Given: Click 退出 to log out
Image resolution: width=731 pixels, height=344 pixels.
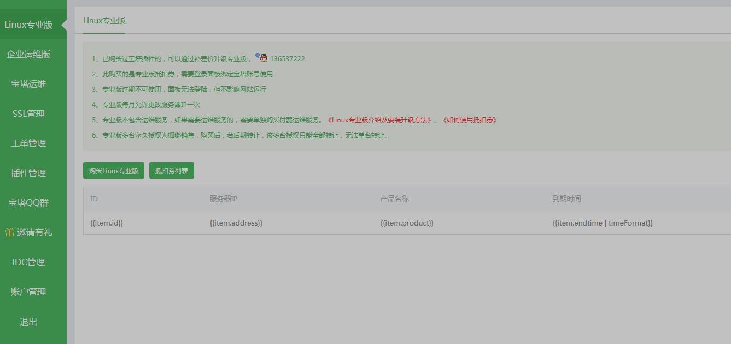Looking at the screenshot, I should [x=28, y=322].
